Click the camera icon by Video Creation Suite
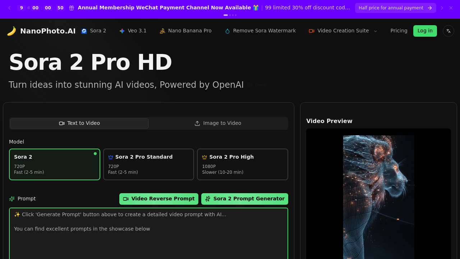460x259 pixels. click(x=312, y=31)
